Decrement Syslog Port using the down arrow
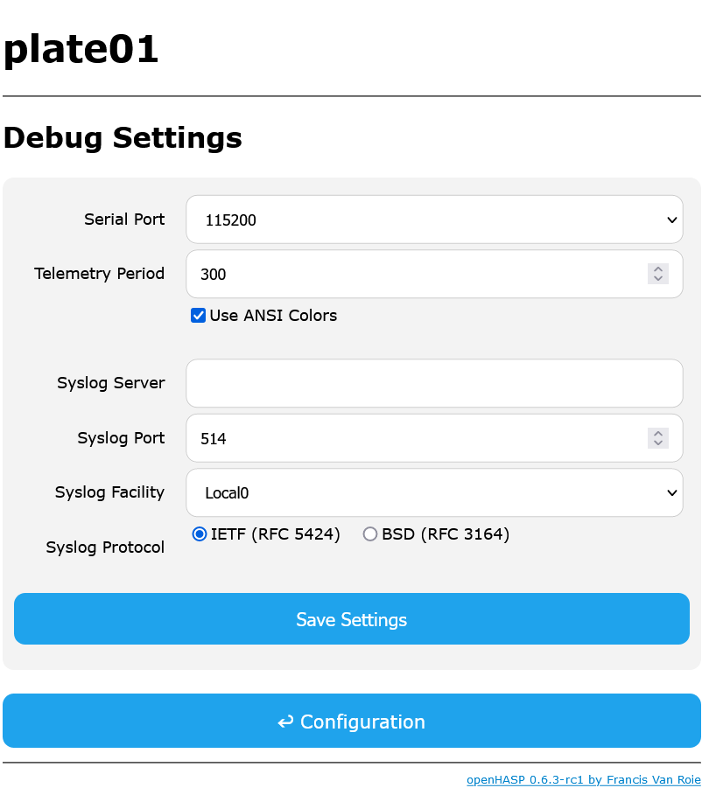The height and width of the screenshot is (788, 709). (657, 443)
